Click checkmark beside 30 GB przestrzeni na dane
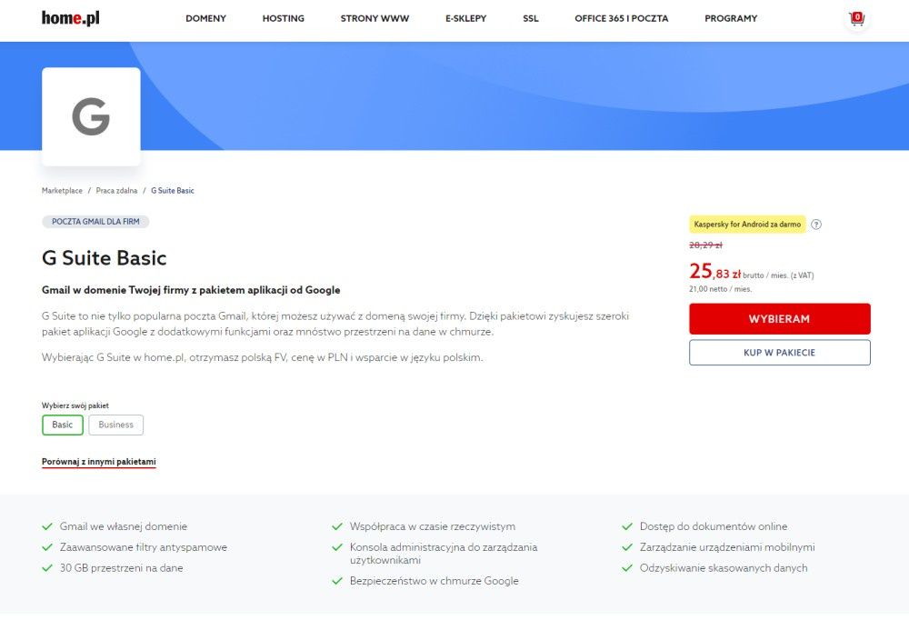 pyautogui.click(x=47, y=568)
